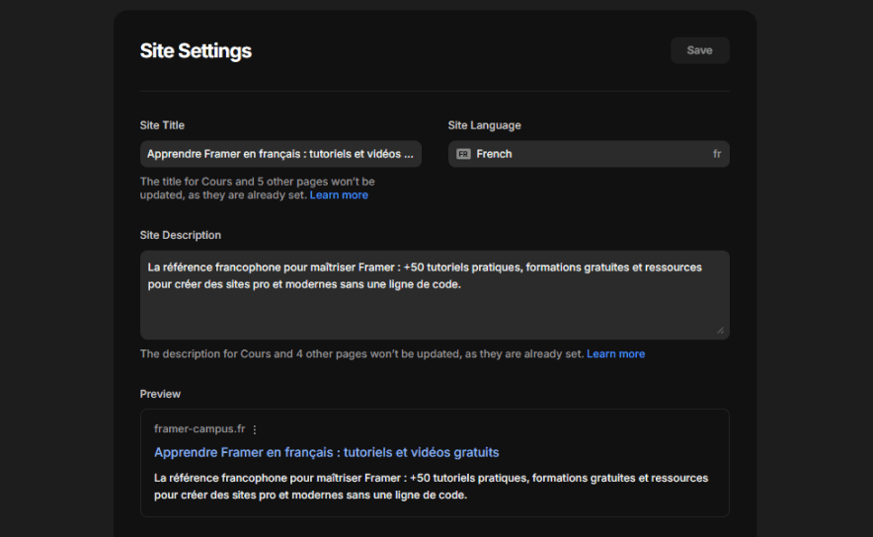
Task: Click the Site Description label
Action: pyautogui.click(x=181, y=235)
